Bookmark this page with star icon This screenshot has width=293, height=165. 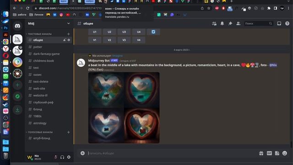(x=209, y=8)
